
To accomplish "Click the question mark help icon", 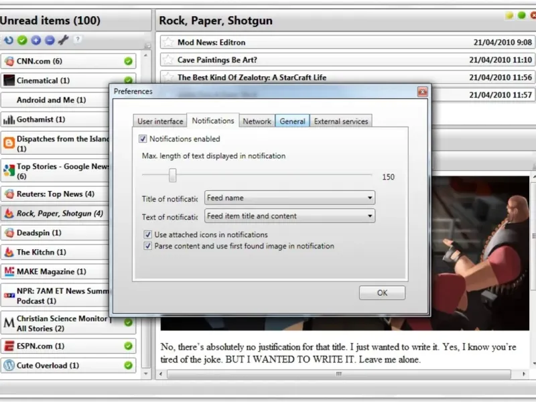I will pos(78,40).
